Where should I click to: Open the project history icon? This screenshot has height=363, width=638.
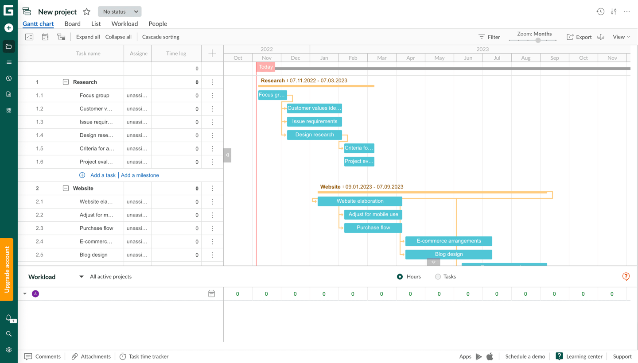[600, 12]
